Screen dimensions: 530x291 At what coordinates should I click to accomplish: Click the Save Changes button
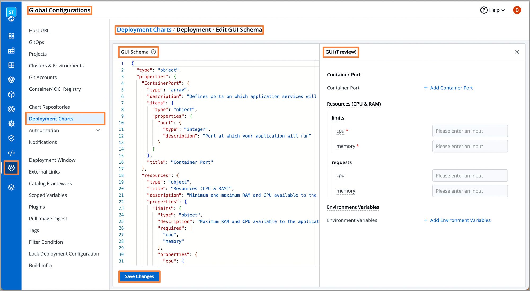(x=139, y=276)
